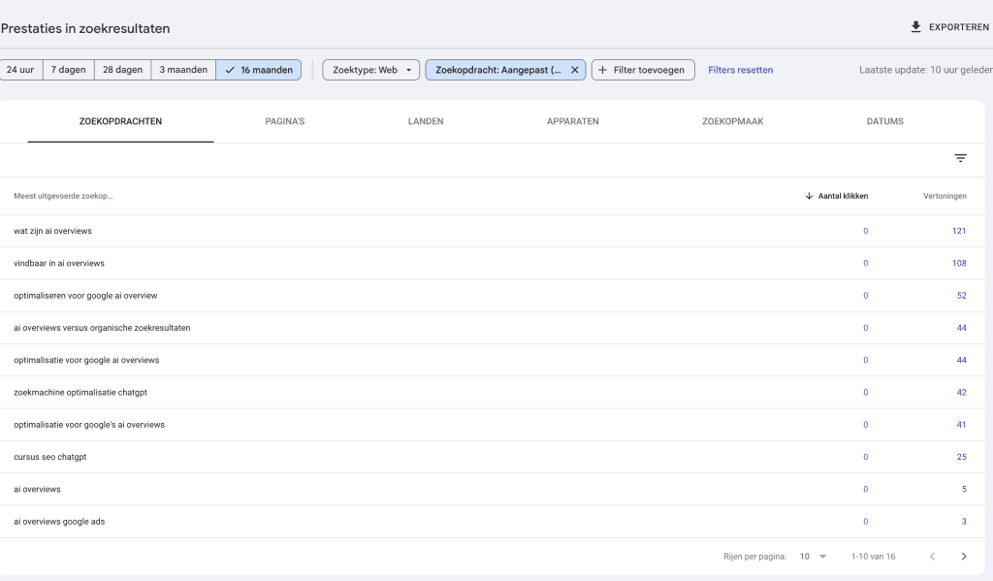Switch to the Datums tab
Screen dimensions: 993x581
click(x=884, y=121)
